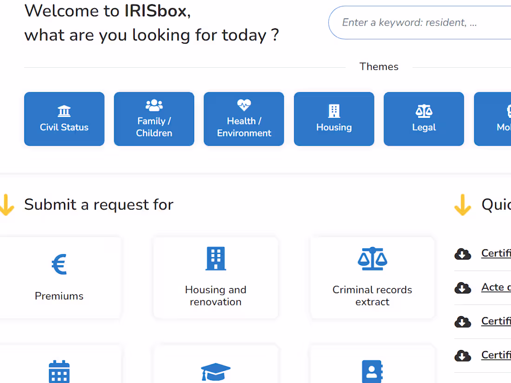Select the Housing theme building icon
This screenshot has width=511, height=383.
pos(334,110)
